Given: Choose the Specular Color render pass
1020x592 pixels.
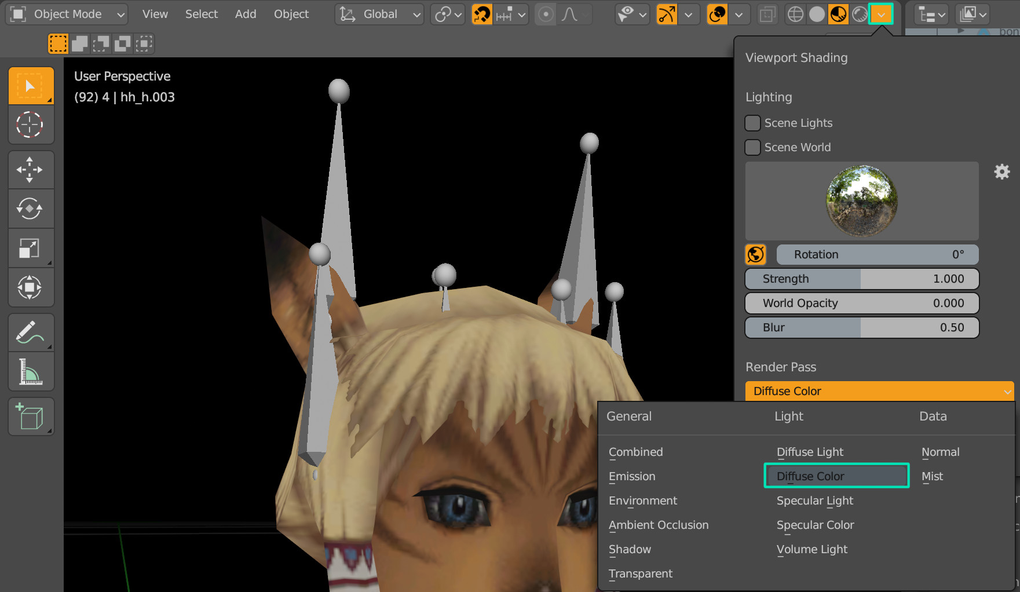Looking at the screenshot, I should point(815,525).
